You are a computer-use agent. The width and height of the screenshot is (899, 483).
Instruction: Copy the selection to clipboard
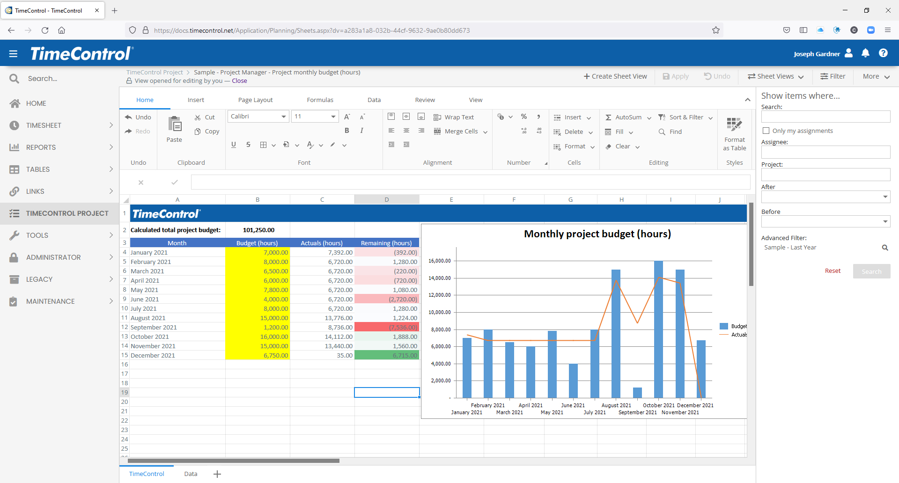[x=206, y=132]
